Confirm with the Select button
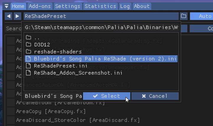 click(107, 96)
